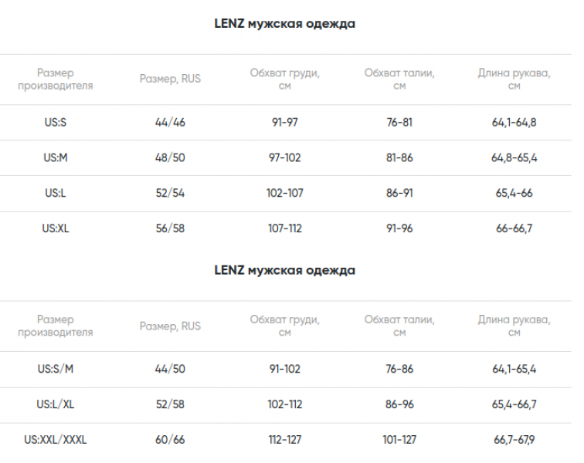Click the US:XL size row label
The image size is (584, 463).
55,228
